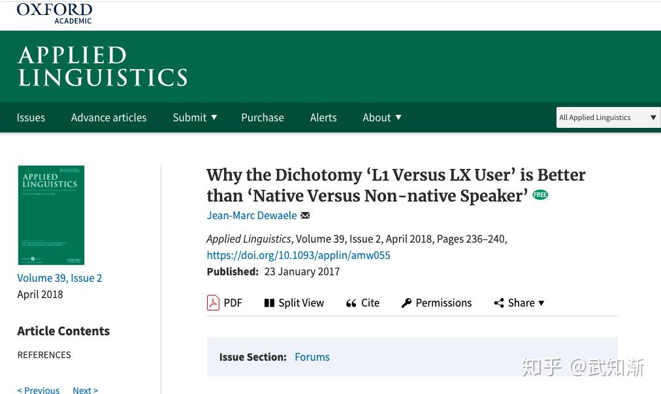This screenshot has height=394, width=661.
Task: Click the author email envelope icon
Action: click(305, 215)
